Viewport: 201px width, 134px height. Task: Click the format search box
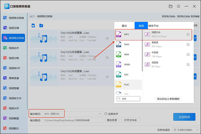click(x=128, y=99)
